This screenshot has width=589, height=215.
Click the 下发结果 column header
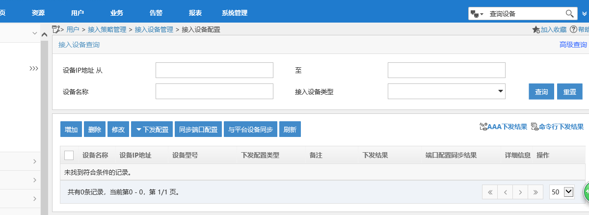pos(375,155)
